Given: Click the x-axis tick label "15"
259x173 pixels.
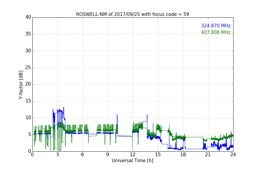Looking at the screenshot, I should coord(158,155).
